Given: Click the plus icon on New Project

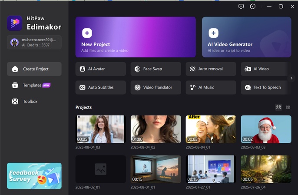Looking at the screenshot, I should click(x=87, y=33).
